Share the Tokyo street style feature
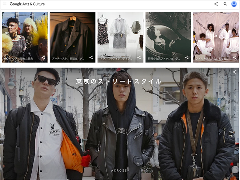This screenshot has height=180, width=240. pyautogui.click(x=235, y=72)
